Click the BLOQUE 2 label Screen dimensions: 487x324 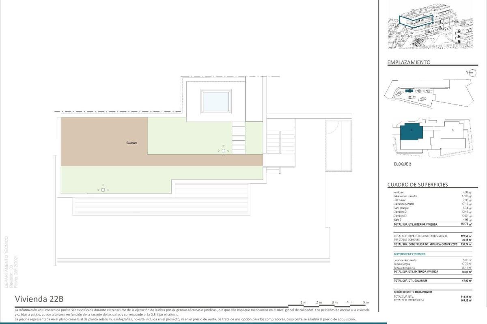tap(403, 165)
